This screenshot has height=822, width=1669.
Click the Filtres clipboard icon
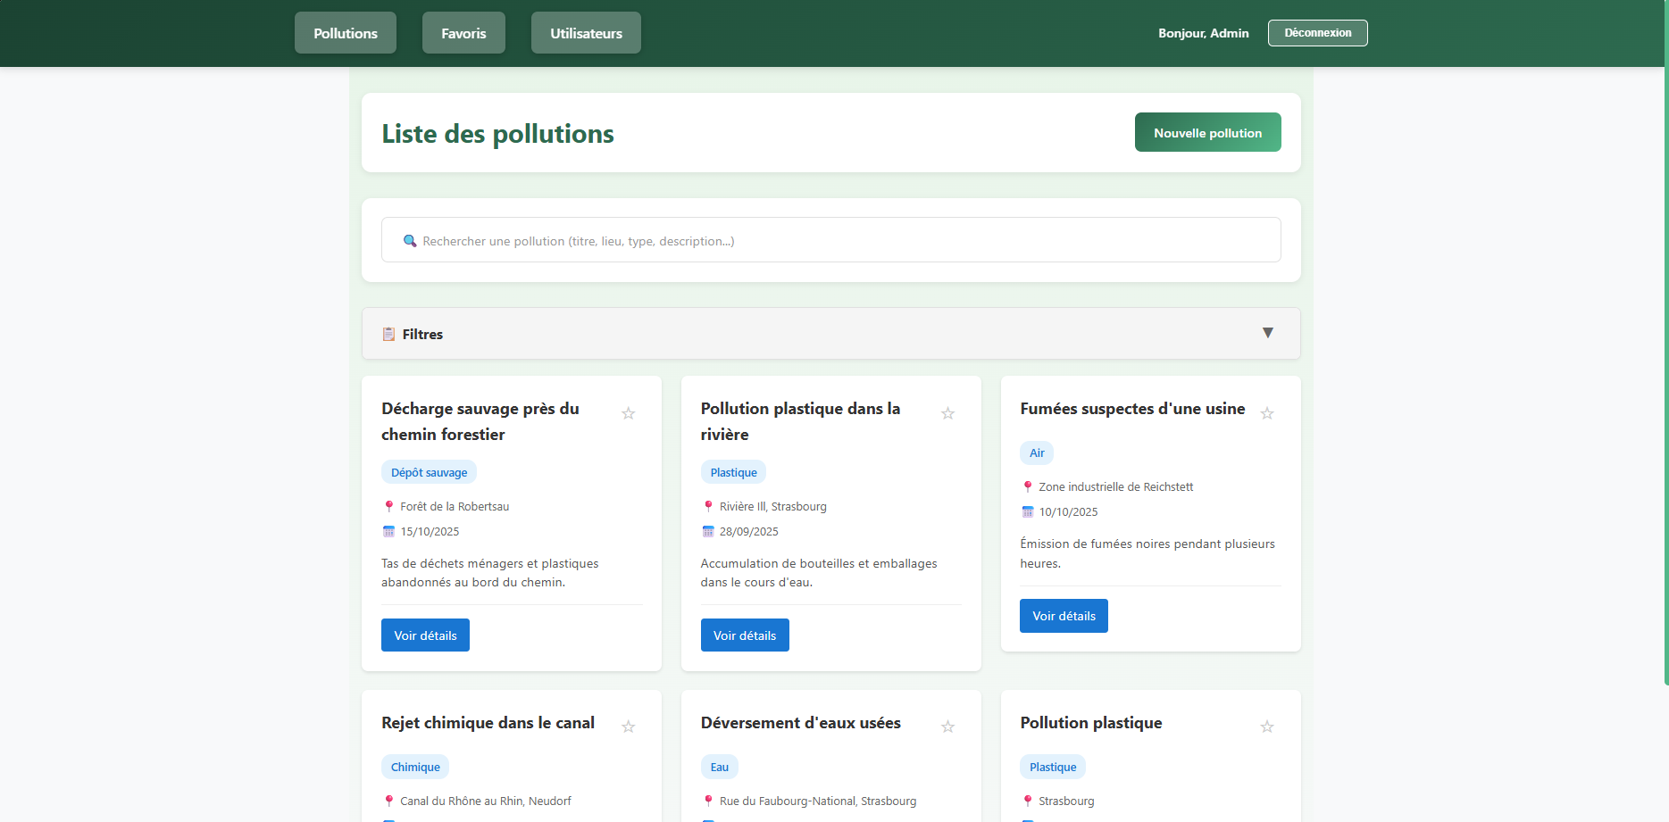point(388,334)
